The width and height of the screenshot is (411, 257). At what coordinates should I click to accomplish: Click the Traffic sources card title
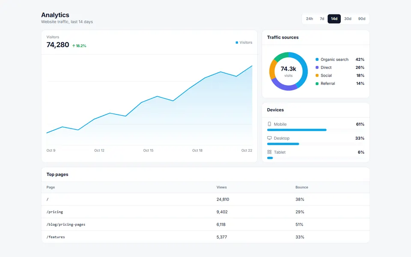283,37
